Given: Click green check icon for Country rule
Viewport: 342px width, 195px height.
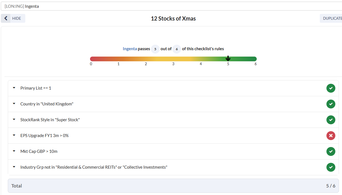Looking at the screenshot, I should (331, 104).
